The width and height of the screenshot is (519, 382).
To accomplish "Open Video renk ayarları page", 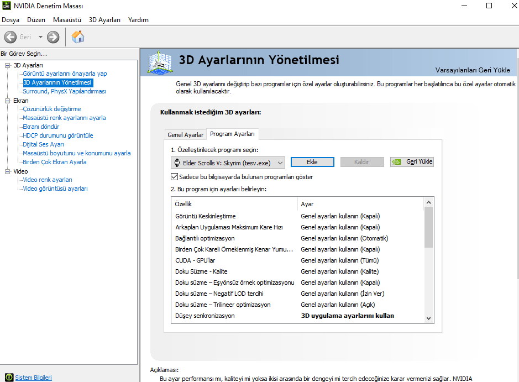I will (48, 180).
